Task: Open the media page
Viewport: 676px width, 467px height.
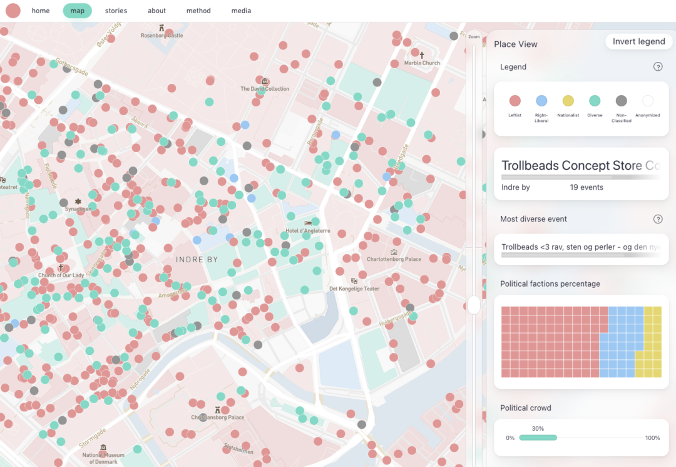Action: (x=241, y=11)
